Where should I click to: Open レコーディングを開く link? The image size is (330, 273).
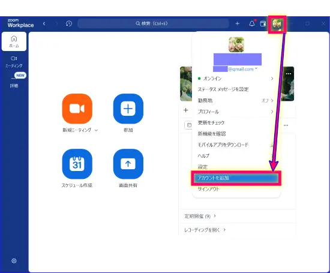(205, 230)
